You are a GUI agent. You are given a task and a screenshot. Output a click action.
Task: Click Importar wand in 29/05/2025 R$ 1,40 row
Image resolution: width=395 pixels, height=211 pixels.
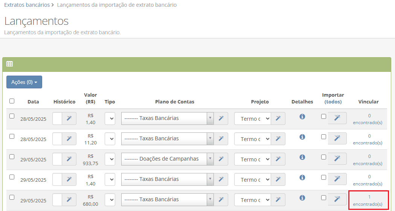click(337, 179)
